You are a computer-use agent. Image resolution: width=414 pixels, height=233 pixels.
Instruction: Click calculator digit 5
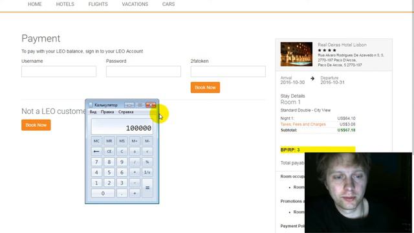pos(109,172)
